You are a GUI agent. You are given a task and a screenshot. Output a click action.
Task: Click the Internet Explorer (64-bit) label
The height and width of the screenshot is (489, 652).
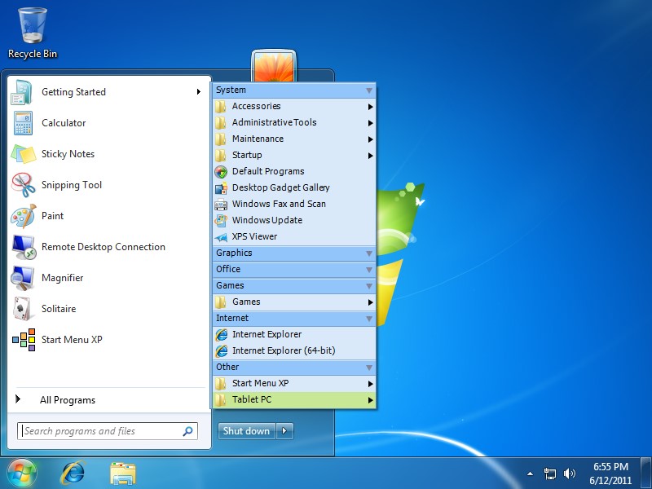pos(284,350)
